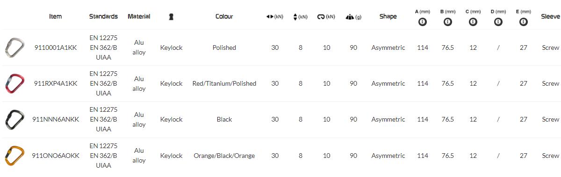Click the open gate strength icon
Image resolution: width=561 pixels, height=177 pixels.
click(x=321, y=17)
